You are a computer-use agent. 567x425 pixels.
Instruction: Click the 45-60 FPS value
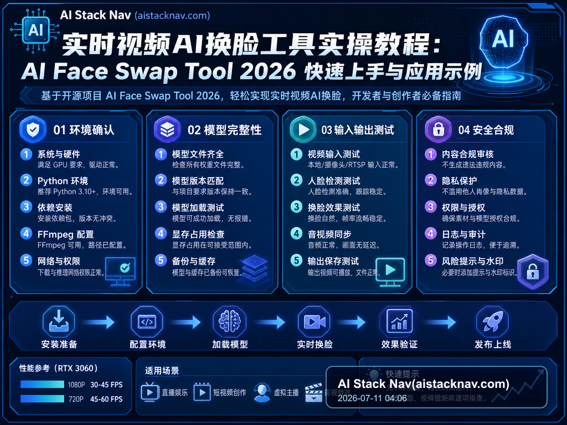click(106, 400)
